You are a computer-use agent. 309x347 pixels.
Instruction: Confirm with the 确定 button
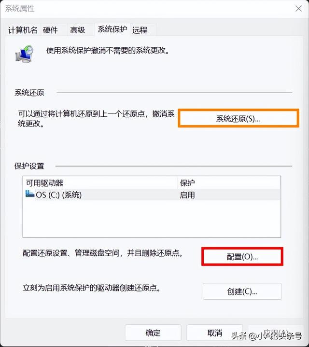point(153,333)
